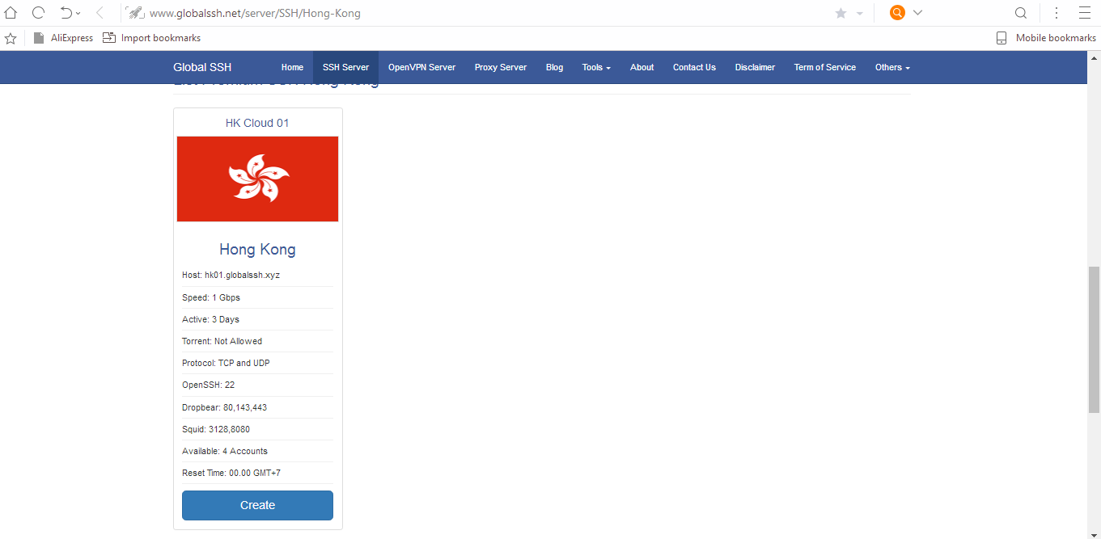Click the browser home icon
Image resolution: width=1101 pixels, height=539 pixels.
(x=11, y=13)
